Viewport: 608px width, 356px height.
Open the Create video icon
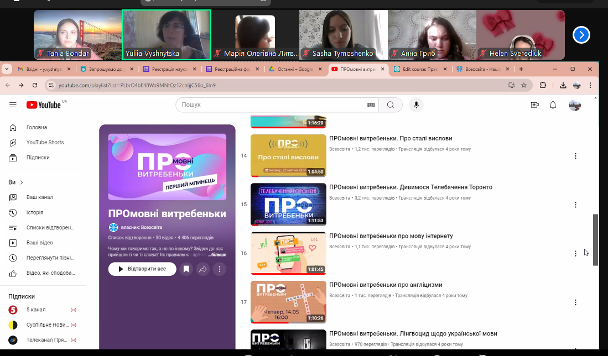534,105
